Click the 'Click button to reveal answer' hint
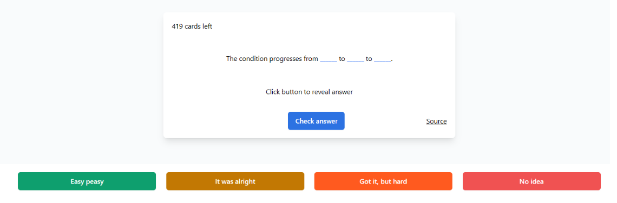The height and width of the screenshot is (203, 617). [309, 92]
